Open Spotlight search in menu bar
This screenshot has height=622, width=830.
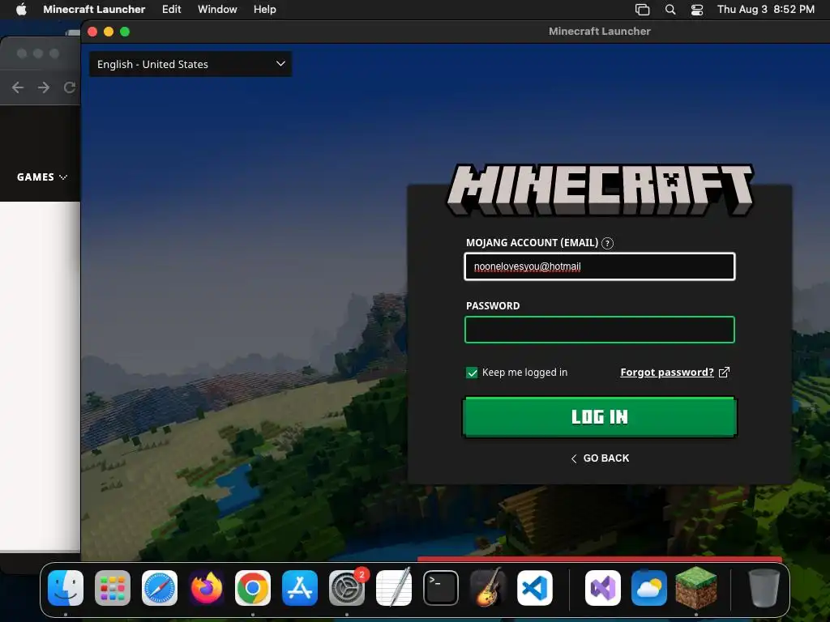[x=670, y=10]
